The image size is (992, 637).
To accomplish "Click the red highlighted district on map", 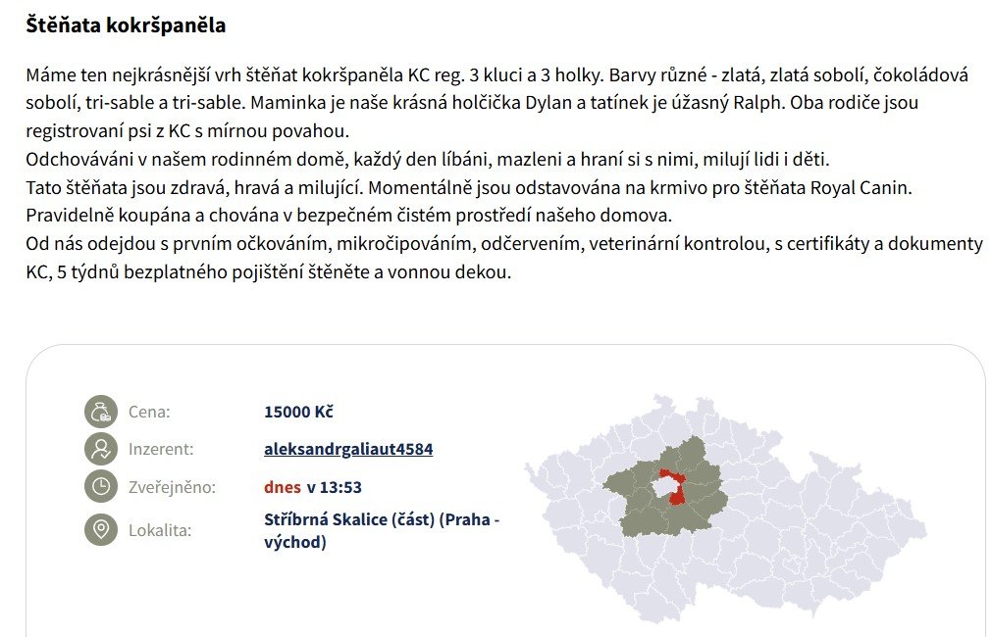I will click(678, 496).
